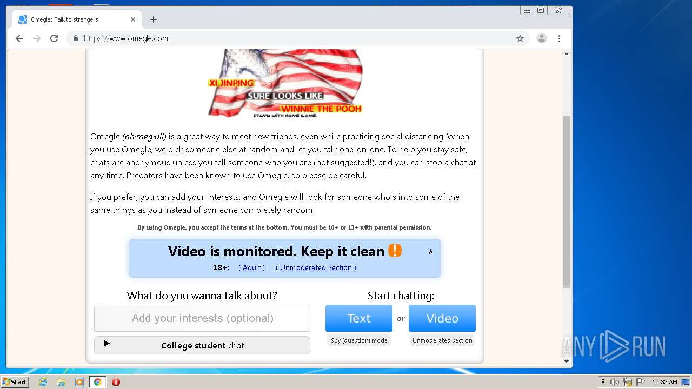692x389 pixels.
Task: Open the Chrome profile avatar menu
Action: (x=541, y=38)
